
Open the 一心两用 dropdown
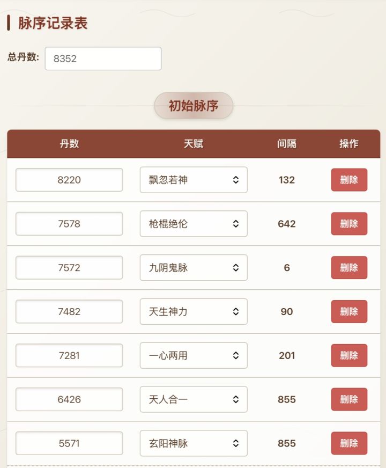[x=194, y=355]
